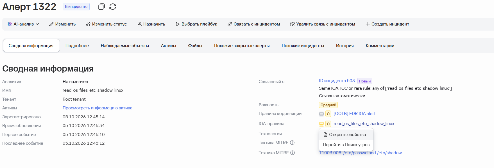Go to the Активы tab
Screen dimensions: 494x168
pyautogui.click(x=169, y=46)
